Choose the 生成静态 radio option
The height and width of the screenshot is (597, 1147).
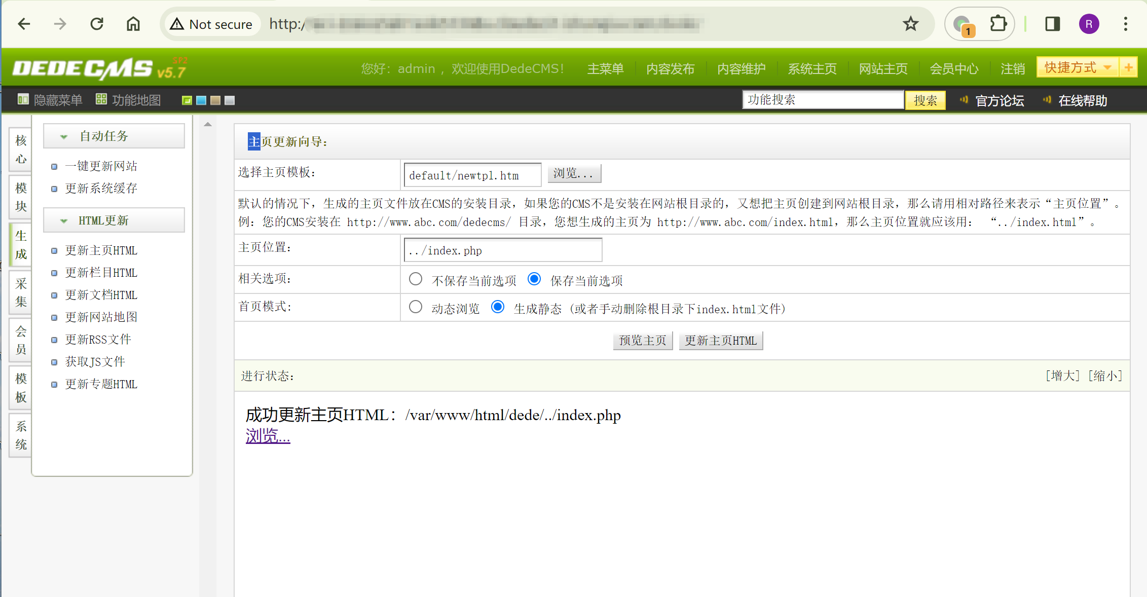pyautogui.click(x=498, y=307)
